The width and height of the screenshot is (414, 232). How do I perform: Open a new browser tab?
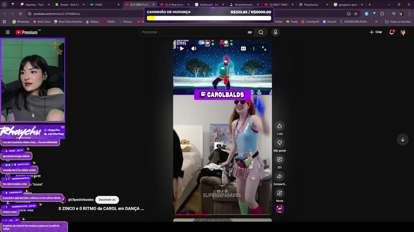370,5
